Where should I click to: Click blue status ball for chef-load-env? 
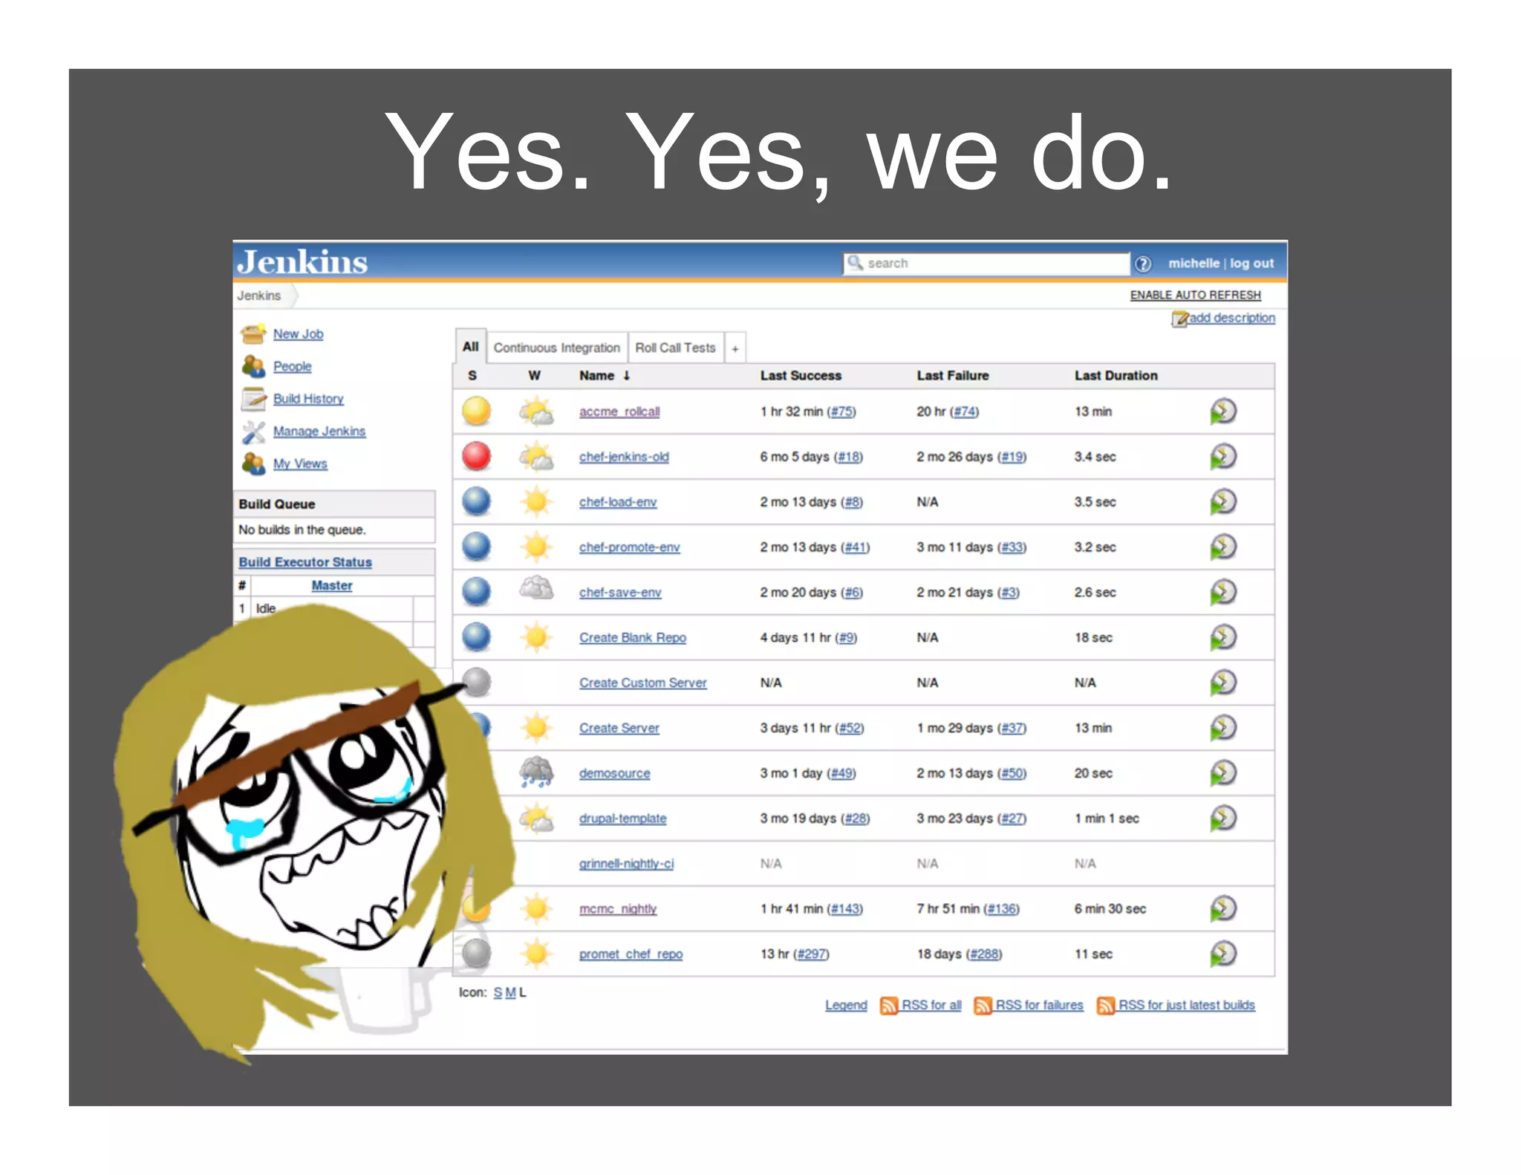pos(477,501)
